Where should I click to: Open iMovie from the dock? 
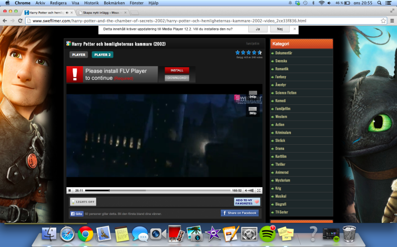click(x=212, y=234)
